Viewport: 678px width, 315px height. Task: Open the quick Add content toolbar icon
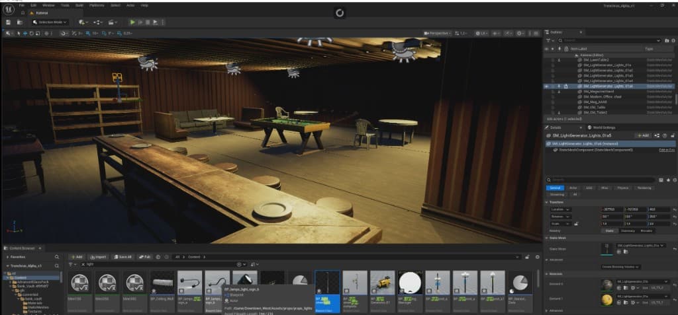click(83, 22)
